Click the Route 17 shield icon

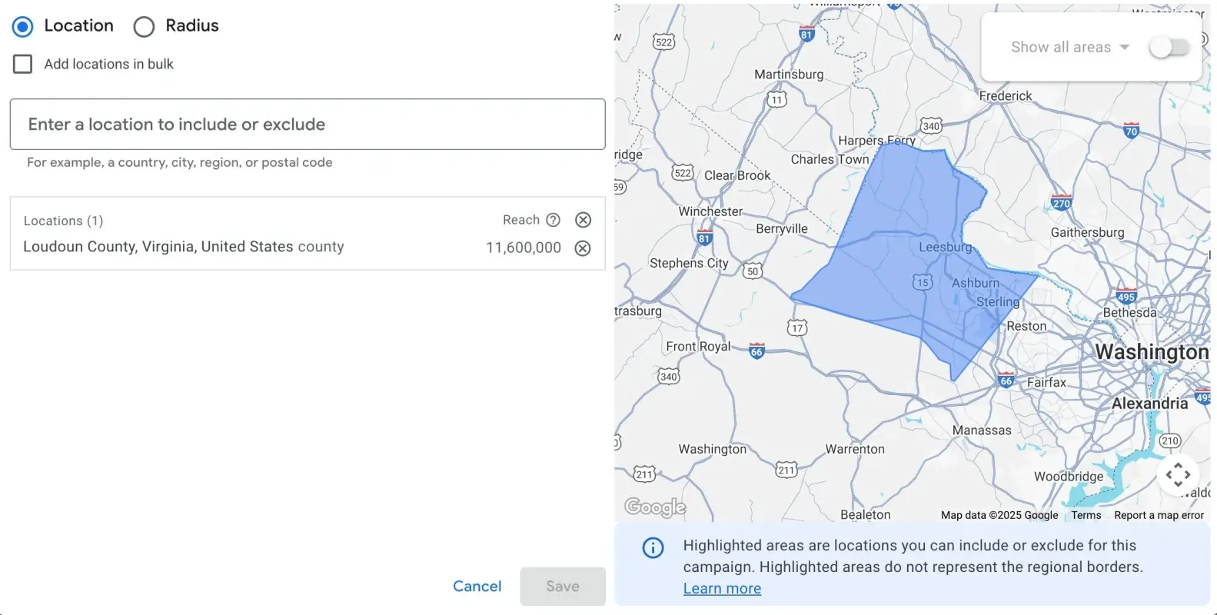[x=797, y=327]
